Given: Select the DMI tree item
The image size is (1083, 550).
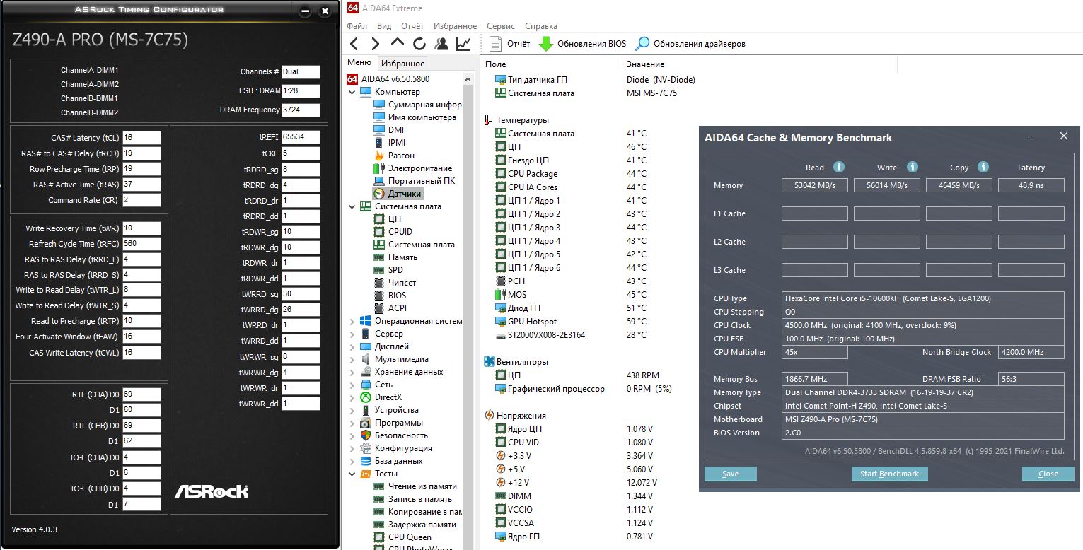Looking at the screenshot, I should [388, 129].
